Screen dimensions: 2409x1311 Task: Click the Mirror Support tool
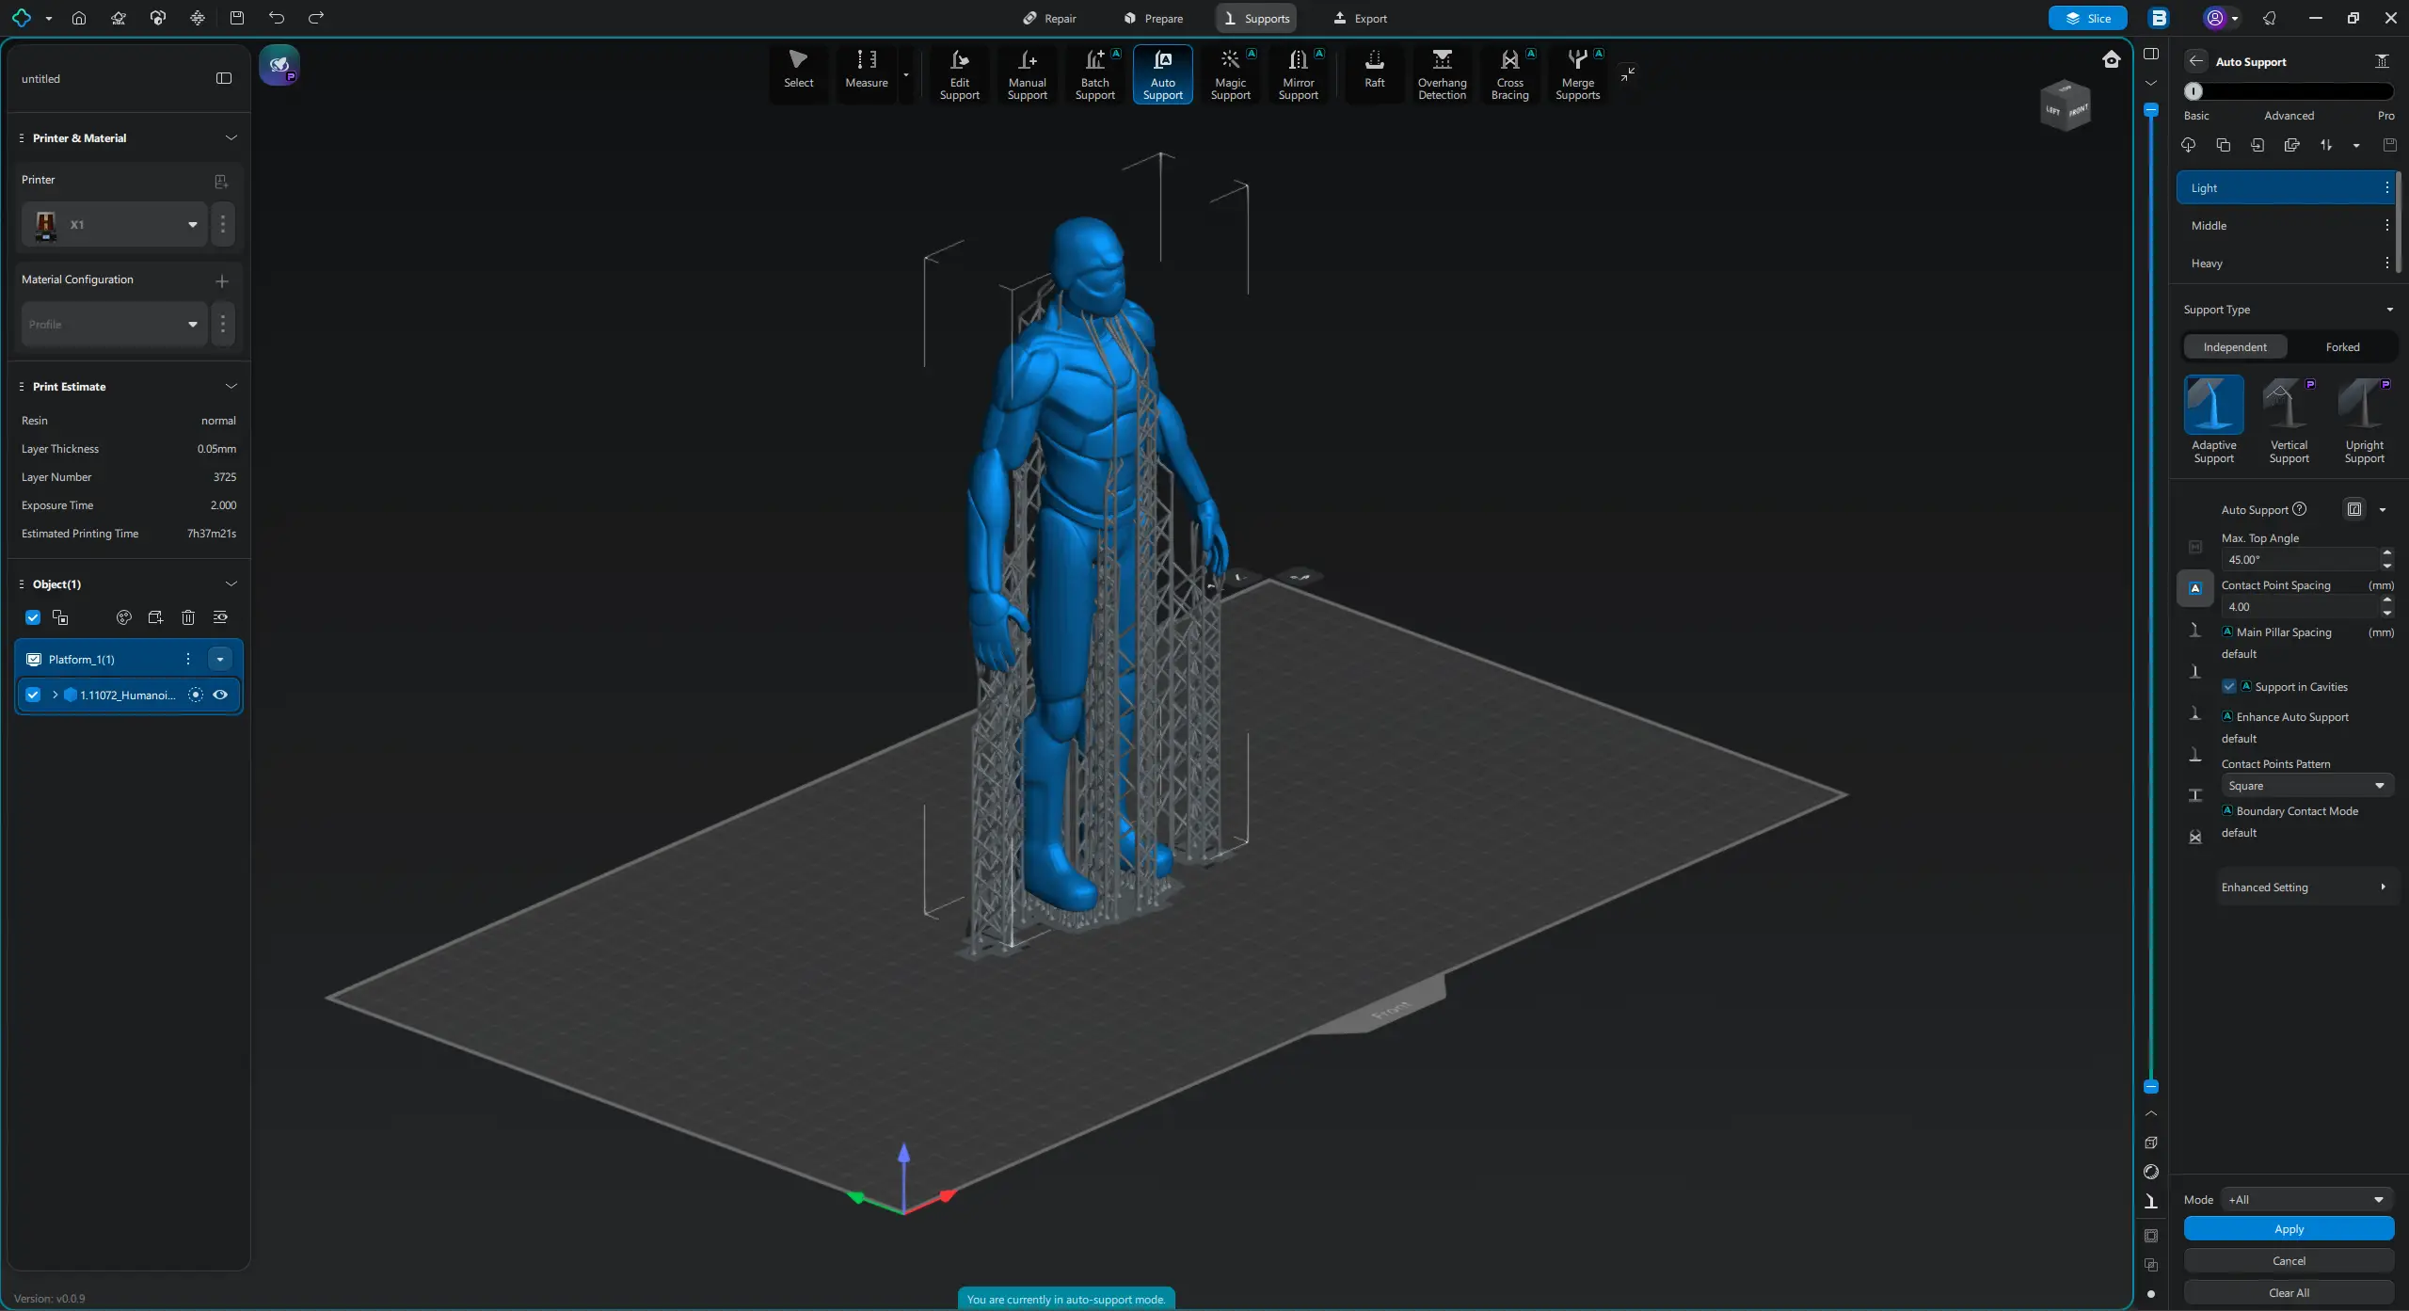[1298, 74]
